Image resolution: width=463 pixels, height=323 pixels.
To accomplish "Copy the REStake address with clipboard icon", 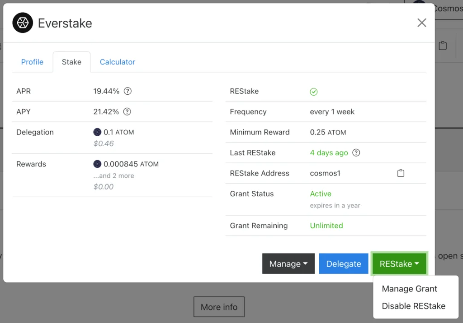I will pos(401,173).
